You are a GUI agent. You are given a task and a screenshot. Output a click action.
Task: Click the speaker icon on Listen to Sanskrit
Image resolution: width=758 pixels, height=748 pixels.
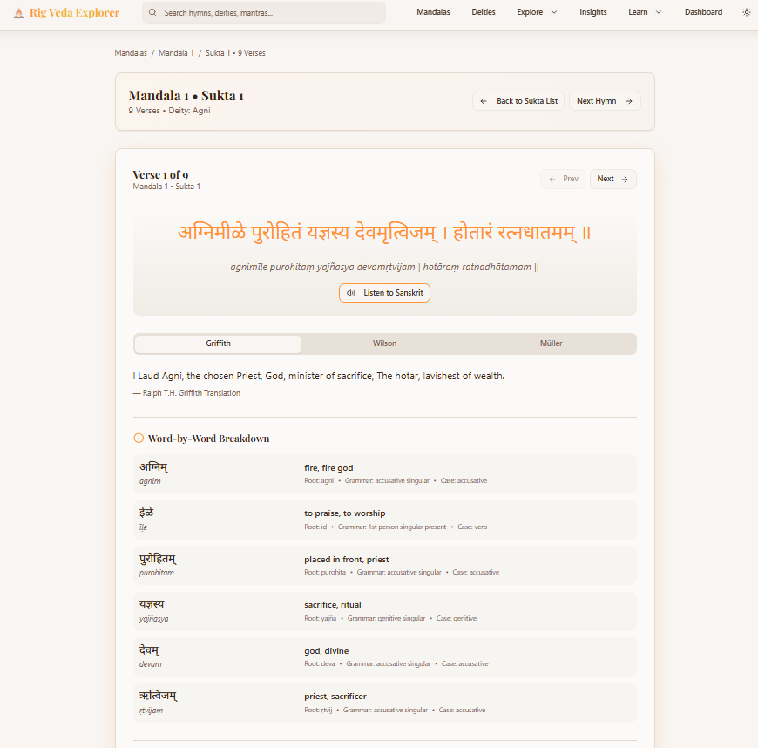click(x=351, y=293)
